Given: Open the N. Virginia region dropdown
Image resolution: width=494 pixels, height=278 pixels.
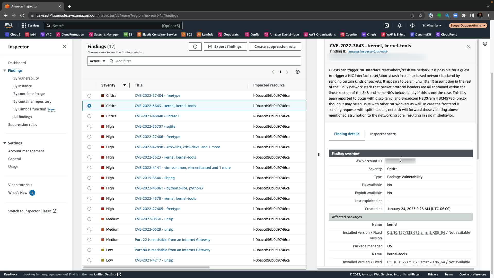Looking at the screenshot, I should (x=432, y=25).
